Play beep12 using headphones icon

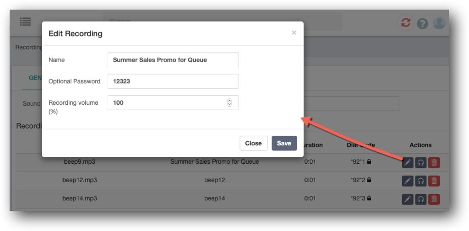click(420, 181)
